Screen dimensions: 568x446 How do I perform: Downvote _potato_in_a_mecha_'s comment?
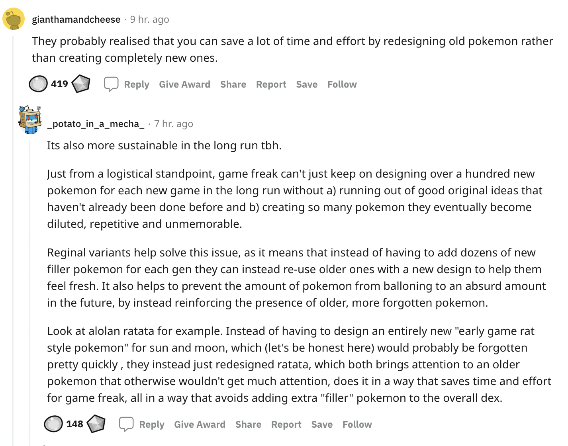pos(96,424)
